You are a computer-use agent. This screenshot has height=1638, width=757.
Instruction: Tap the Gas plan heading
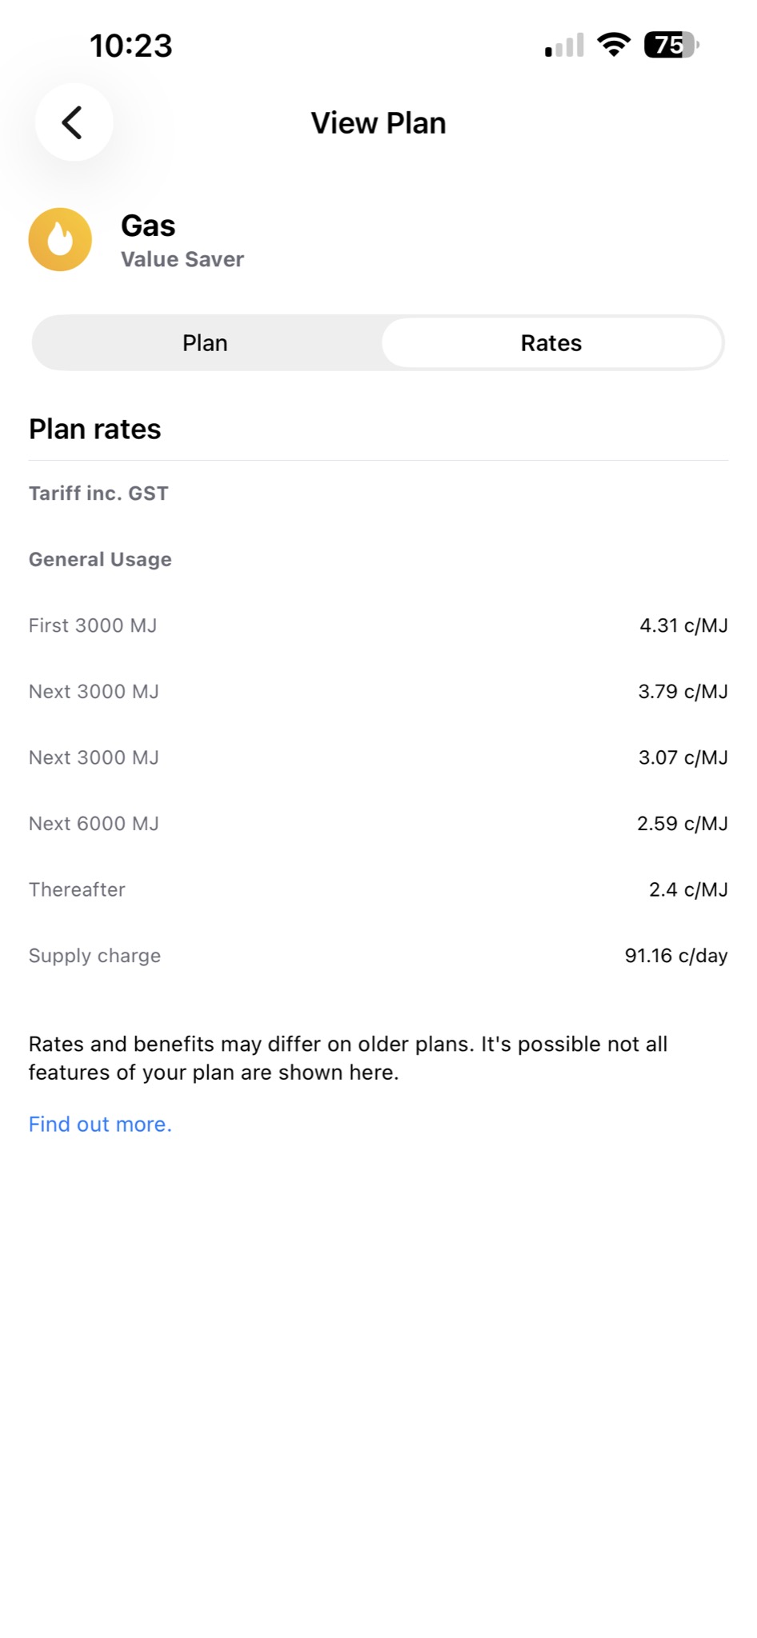148,226
